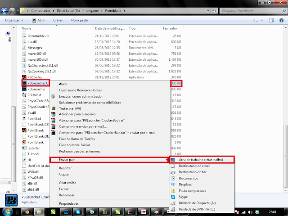This screenshot has height=216, width=288.
Task: Click the clock in system tray
Action: 272,212
